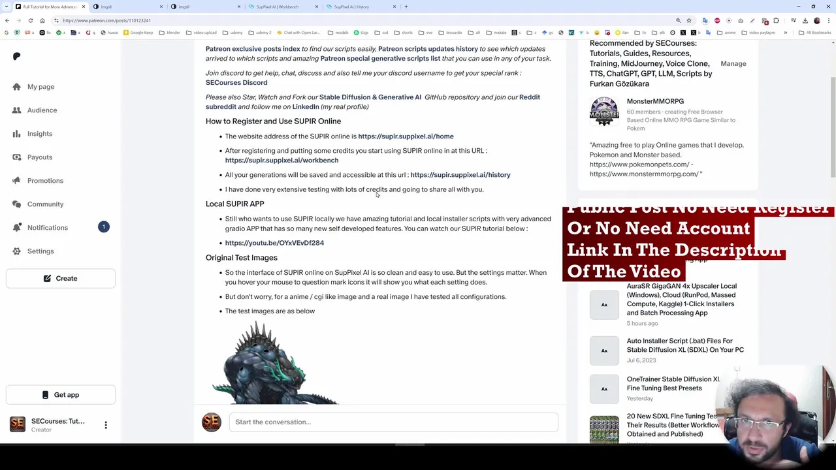Click the Manage button
836x470 pixels.
pyautogui.click(x=733, y=64)
